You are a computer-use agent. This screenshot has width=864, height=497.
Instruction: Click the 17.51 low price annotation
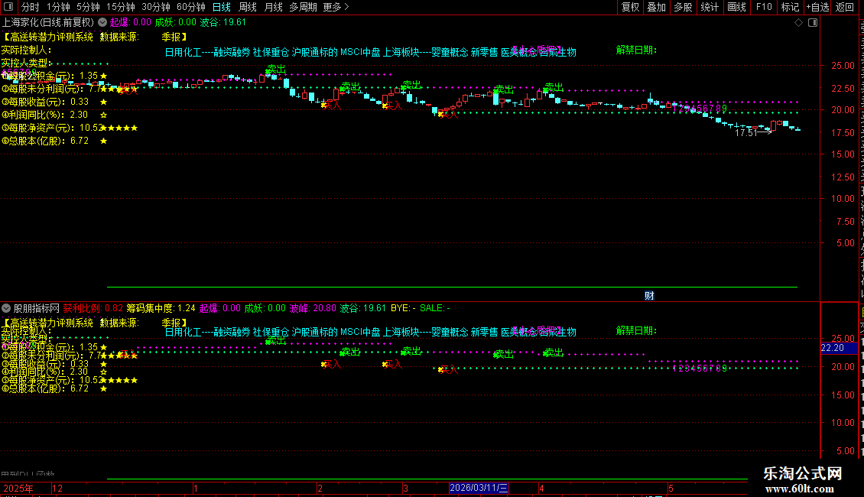coord(746,133)
